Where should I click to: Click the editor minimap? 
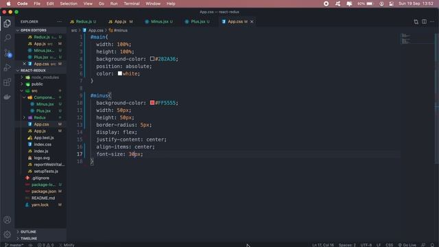(x=417, y=38)
